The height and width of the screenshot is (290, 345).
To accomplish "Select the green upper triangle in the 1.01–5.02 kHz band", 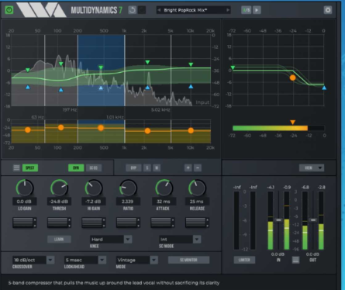I will (x=147, y=62).
